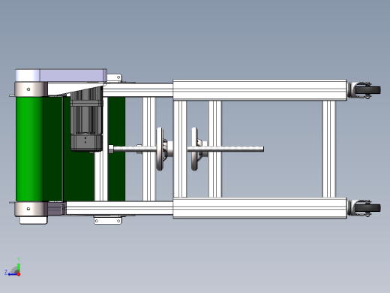
Task: Select the lower-left gray roller end cap
Action: 31,209
